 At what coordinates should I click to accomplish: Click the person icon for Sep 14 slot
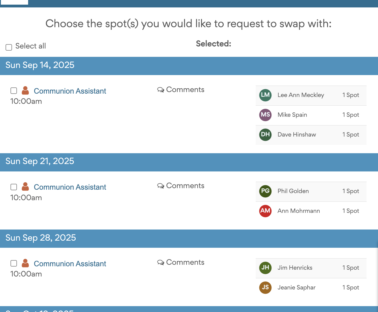pyautogui.click(x=25, y=91)
